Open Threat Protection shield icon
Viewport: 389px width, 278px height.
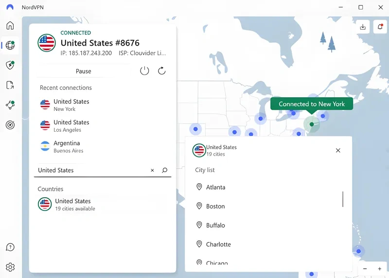10,65
